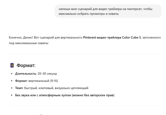
Task: Click the 'Без звука' bullet text
Action: click(22, 95)
